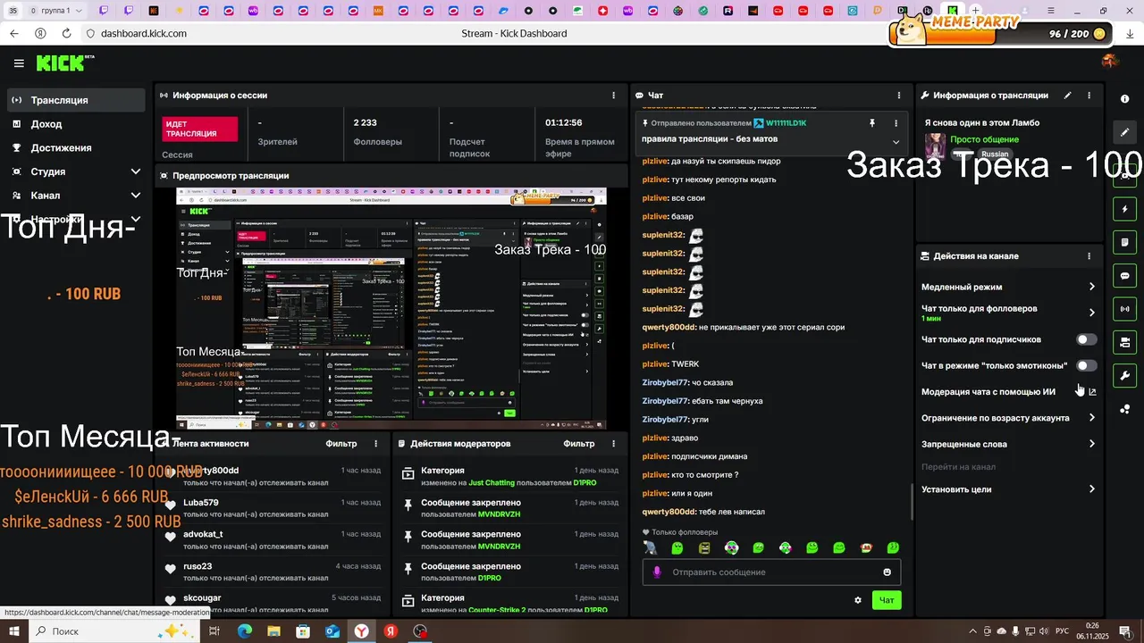Click ruso23 in activity feed
The height and width of the screenshot is (643, 1144).
pyautogui.click(x=198, y=566)
